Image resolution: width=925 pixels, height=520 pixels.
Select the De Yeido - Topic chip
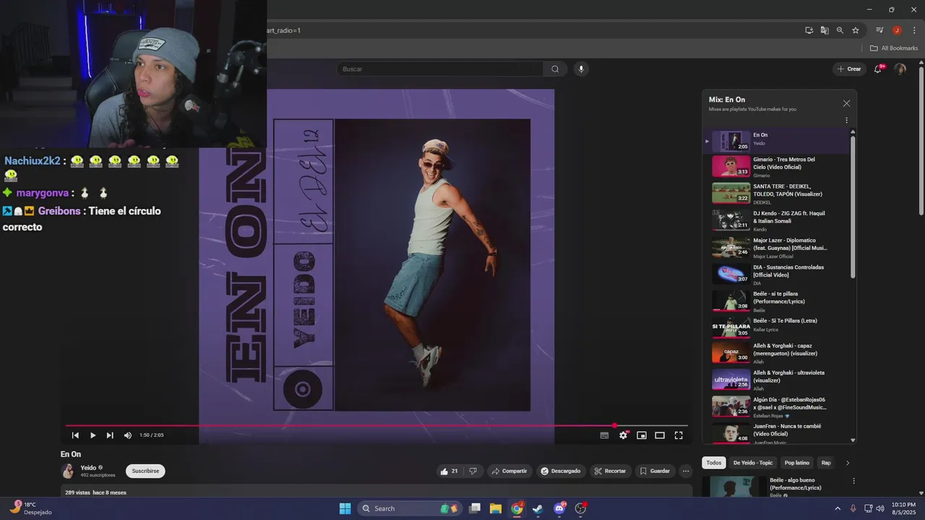pos(753,463)
